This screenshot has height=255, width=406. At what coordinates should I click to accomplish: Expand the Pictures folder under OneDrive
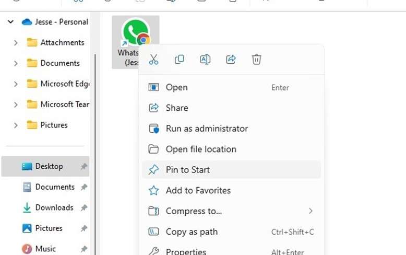pyautogui.click(x=16, y=125)
